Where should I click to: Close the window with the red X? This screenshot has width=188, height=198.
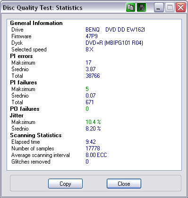pyautogui.click(x=180, y=7)
